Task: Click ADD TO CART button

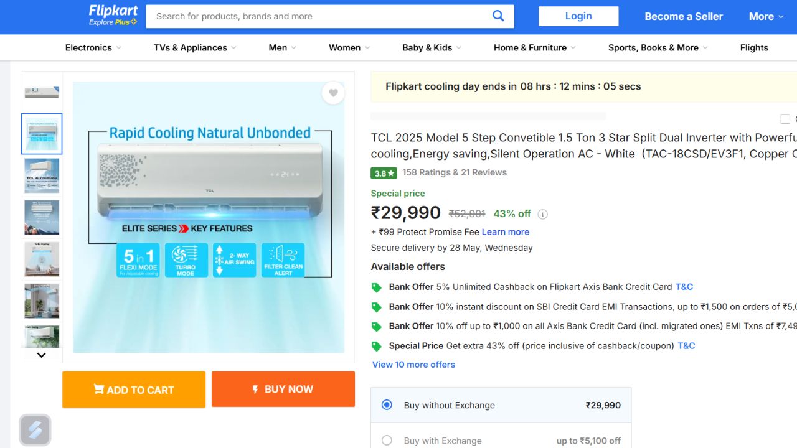Action: pos(134,390)
